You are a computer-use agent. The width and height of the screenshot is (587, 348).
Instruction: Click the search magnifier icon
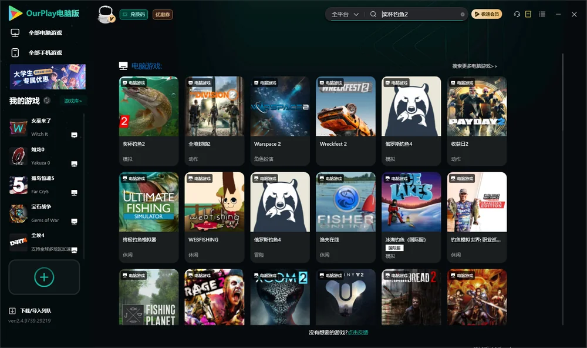pos(373,14)
